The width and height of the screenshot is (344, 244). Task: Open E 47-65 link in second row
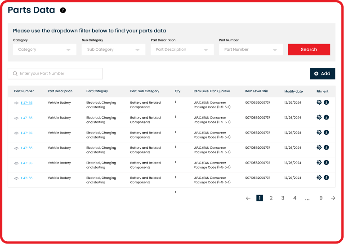pyautogui.click(x=27, y=118)
